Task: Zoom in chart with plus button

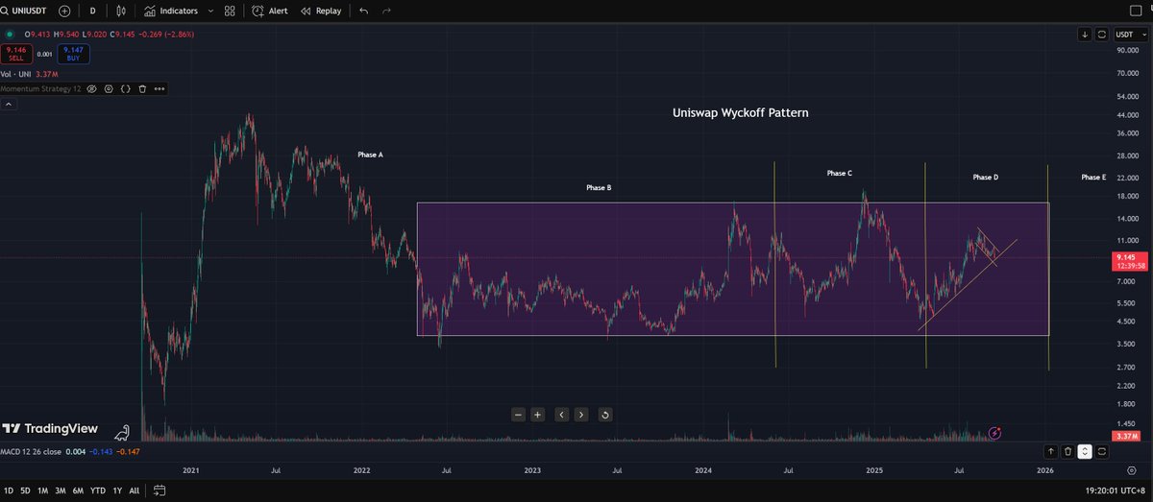Action: click(x=538, y=415)
